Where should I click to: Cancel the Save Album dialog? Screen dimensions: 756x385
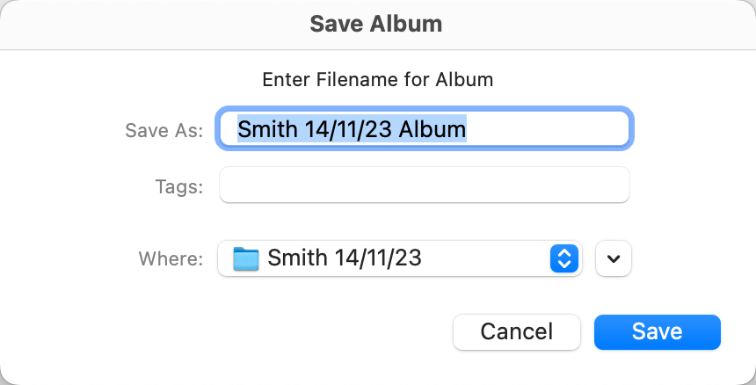coord(516,331)
